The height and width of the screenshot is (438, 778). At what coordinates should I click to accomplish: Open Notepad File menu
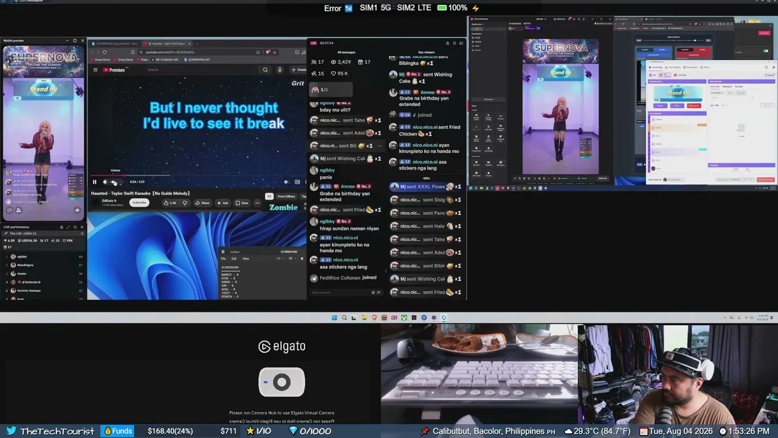pyautogui.click(x=223, y=259)
